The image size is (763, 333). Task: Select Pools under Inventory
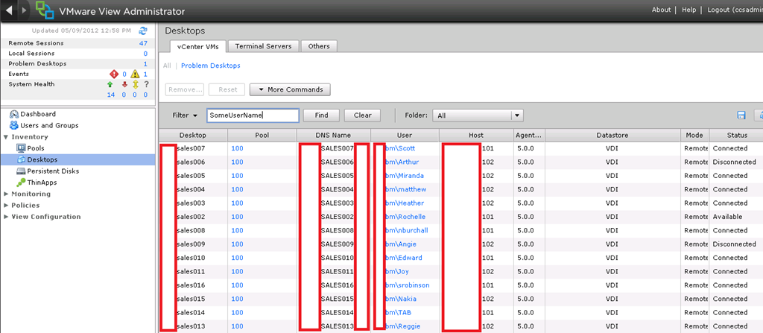click(x=36, y=148)
